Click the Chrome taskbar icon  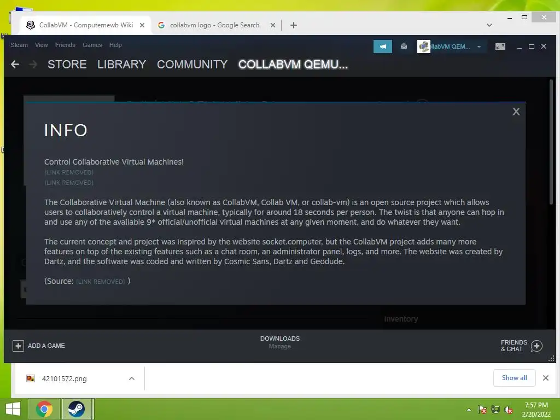(x=44, y=409)
